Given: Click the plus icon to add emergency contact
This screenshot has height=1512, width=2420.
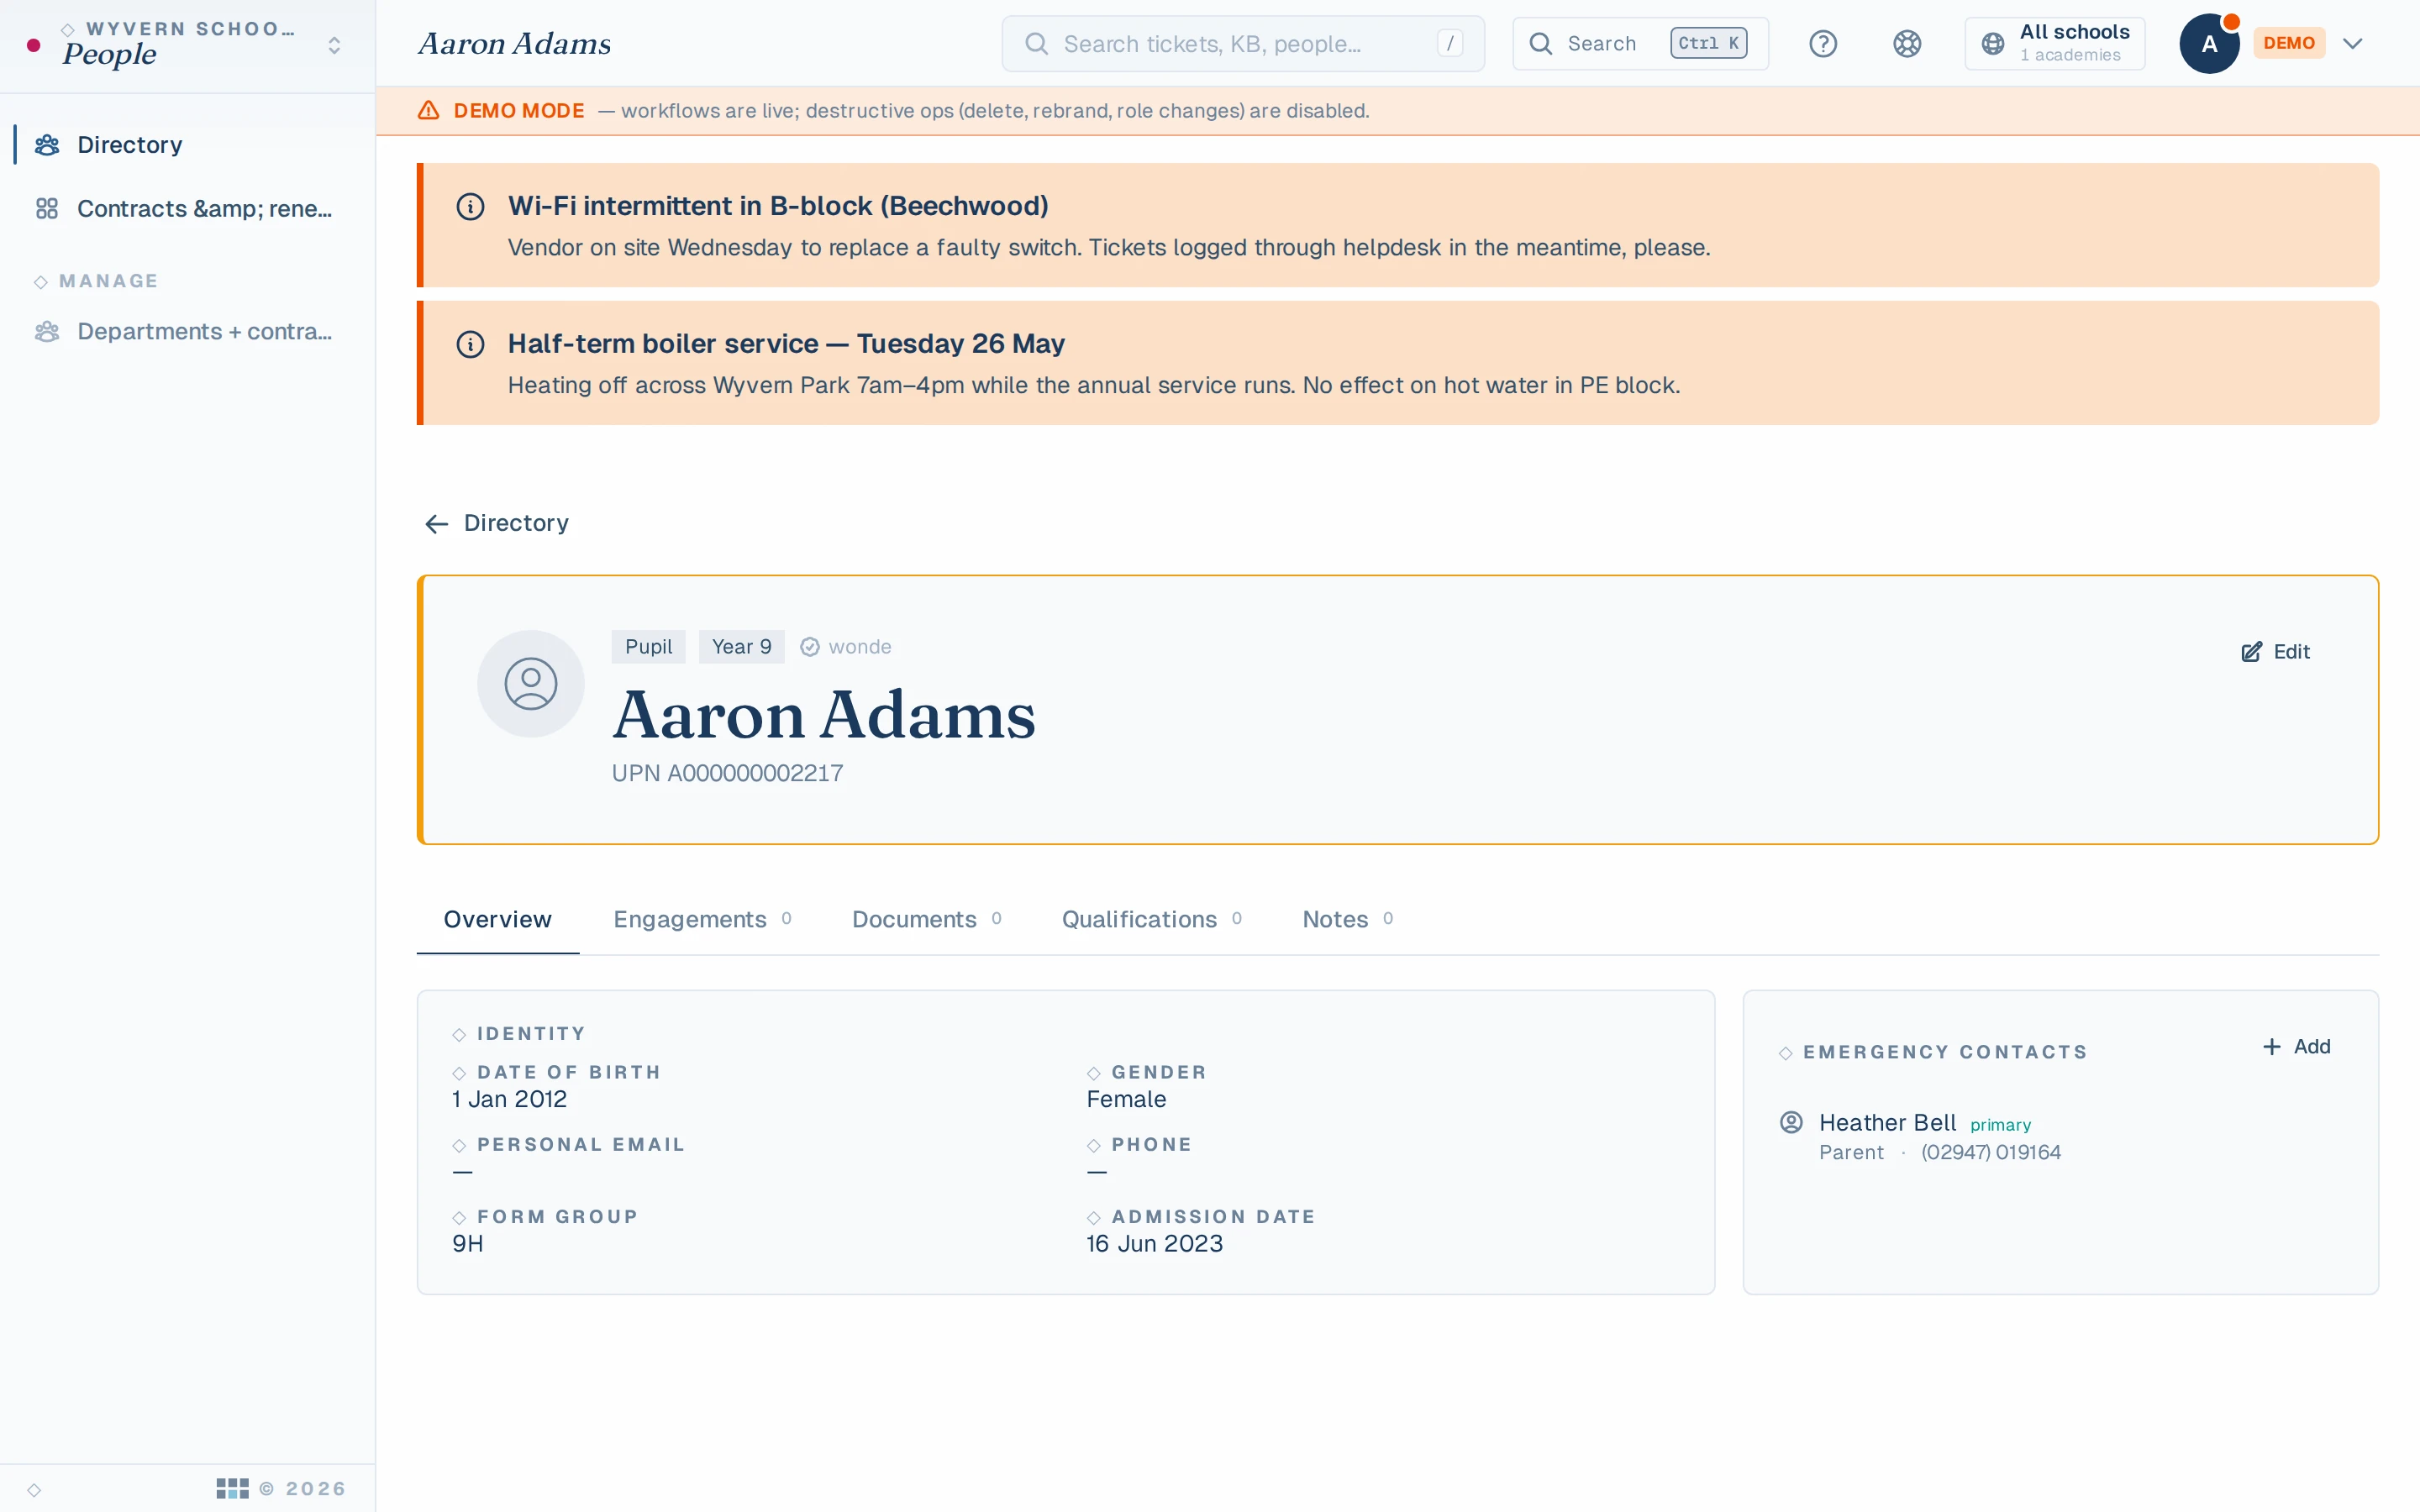Looking at the screenshot, I should click(2272, 1047).
